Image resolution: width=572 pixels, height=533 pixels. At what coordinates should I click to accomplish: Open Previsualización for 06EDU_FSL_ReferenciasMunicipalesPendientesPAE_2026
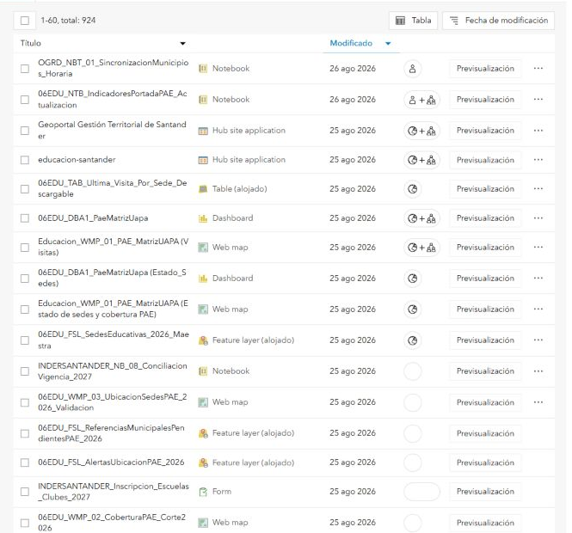485,433
